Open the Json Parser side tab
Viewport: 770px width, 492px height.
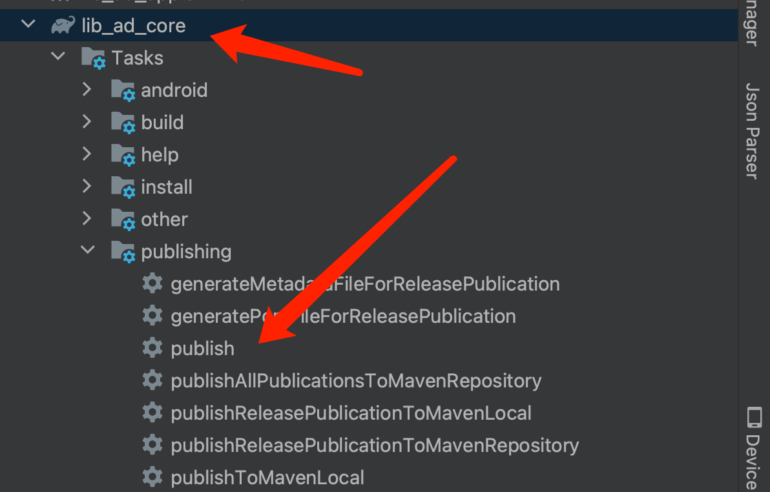pyautogui.click(x=753, y=131)
